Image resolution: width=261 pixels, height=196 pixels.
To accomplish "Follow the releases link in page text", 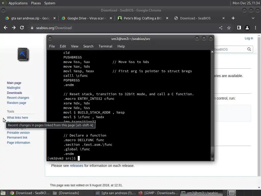I will [x=76, y=166].
